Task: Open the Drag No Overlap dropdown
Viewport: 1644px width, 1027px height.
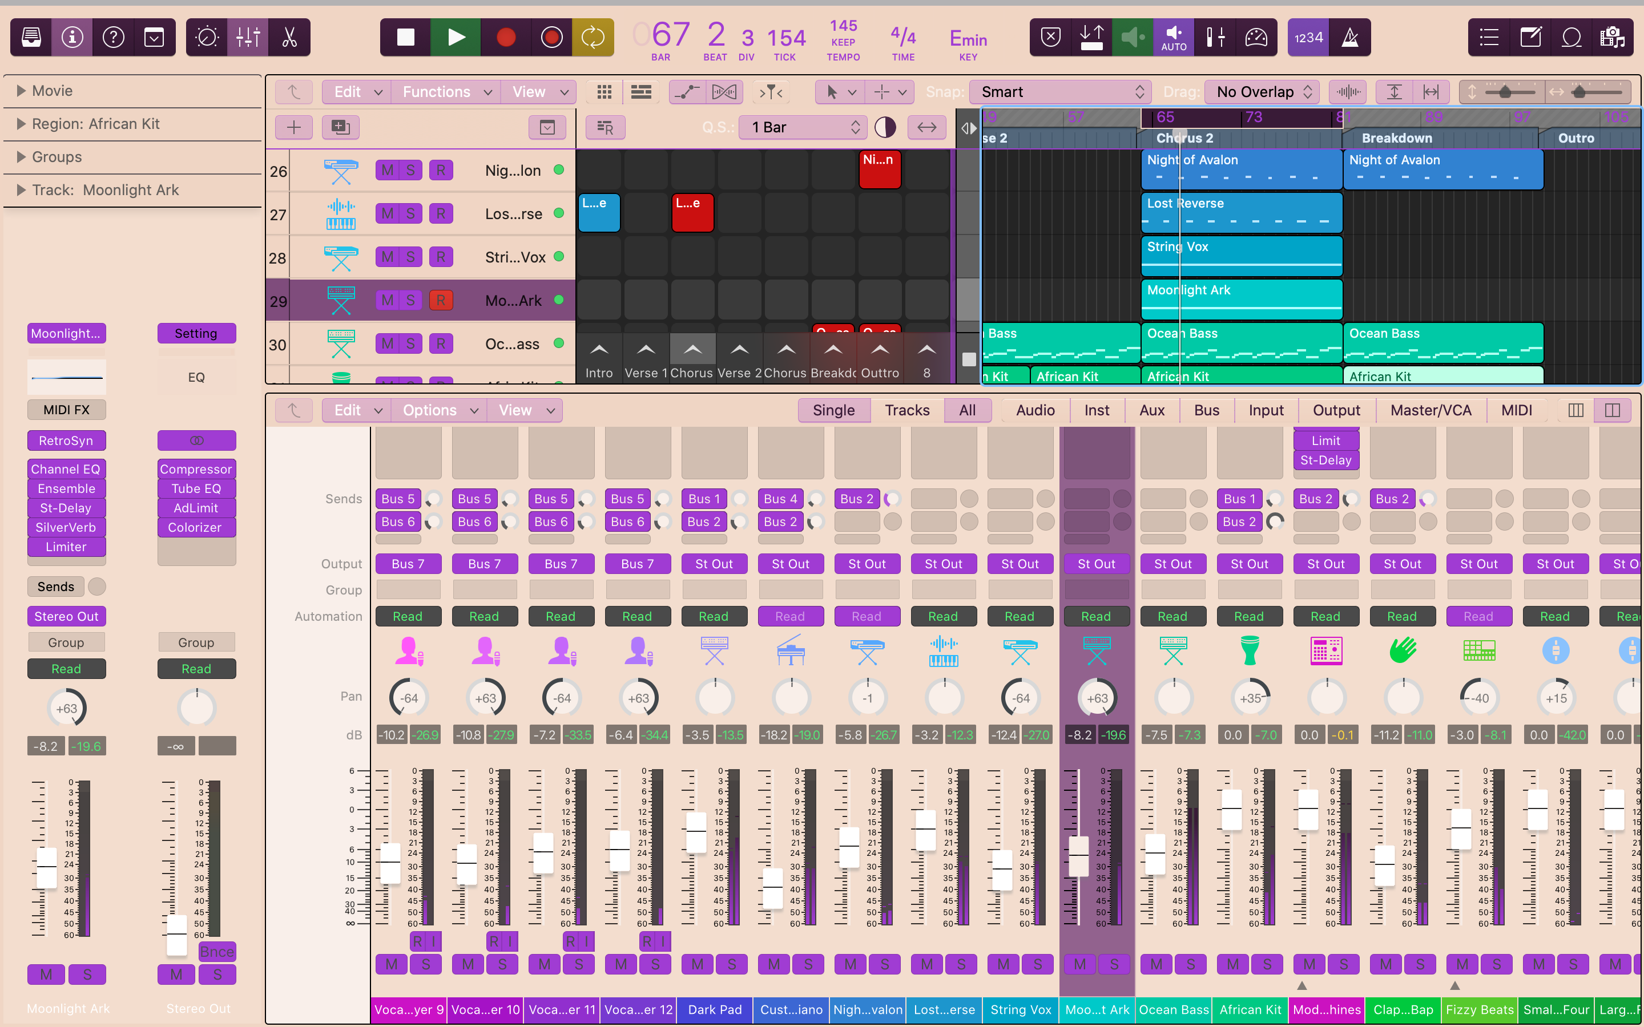Action: tap(1263, 92)
